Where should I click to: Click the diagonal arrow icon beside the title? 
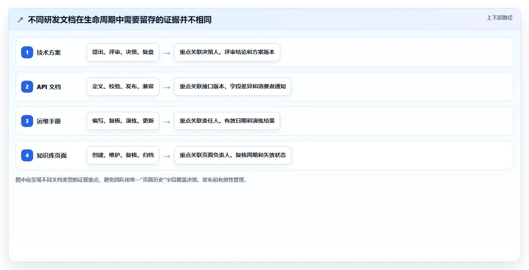click(x=20, y=20)
